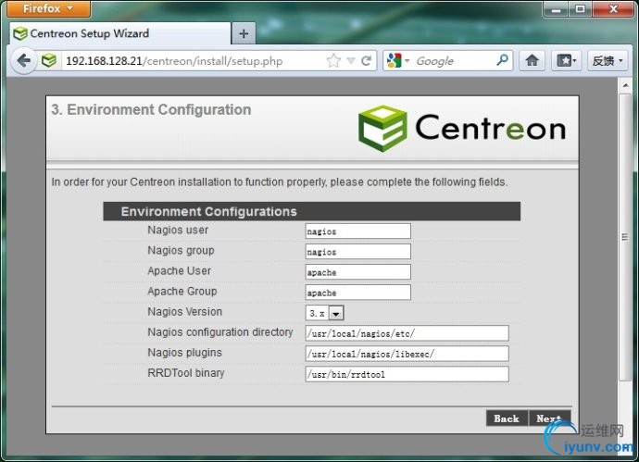The width and height of the screenshot is (639, 462).
Task: Click the Nagios group field
Action: pyautogui.click(x=357, y=252)
